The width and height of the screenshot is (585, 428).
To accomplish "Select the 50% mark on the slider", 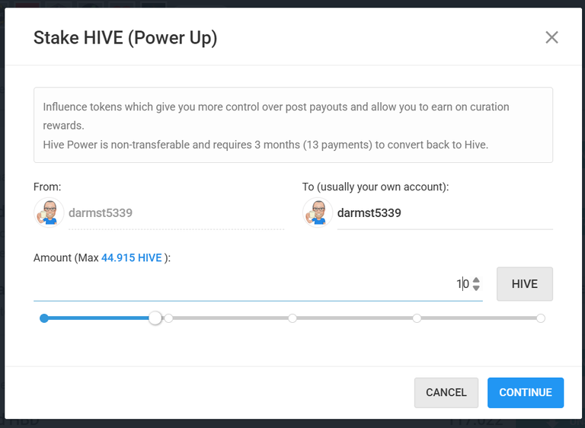I will point(292,318).
